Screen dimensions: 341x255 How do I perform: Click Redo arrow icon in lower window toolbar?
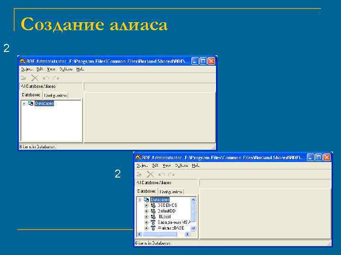(x=172, y=174)
